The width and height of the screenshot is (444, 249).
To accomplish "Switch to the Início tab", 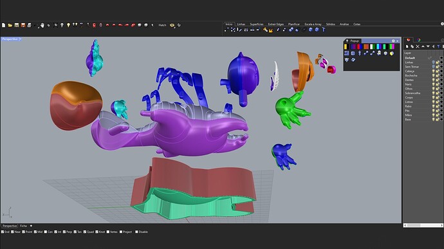I will [229, 24].
